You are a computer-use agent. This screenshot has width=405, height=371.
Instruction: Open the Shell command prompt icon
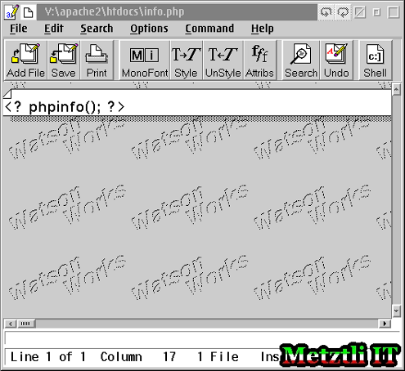tap(375, 60)
